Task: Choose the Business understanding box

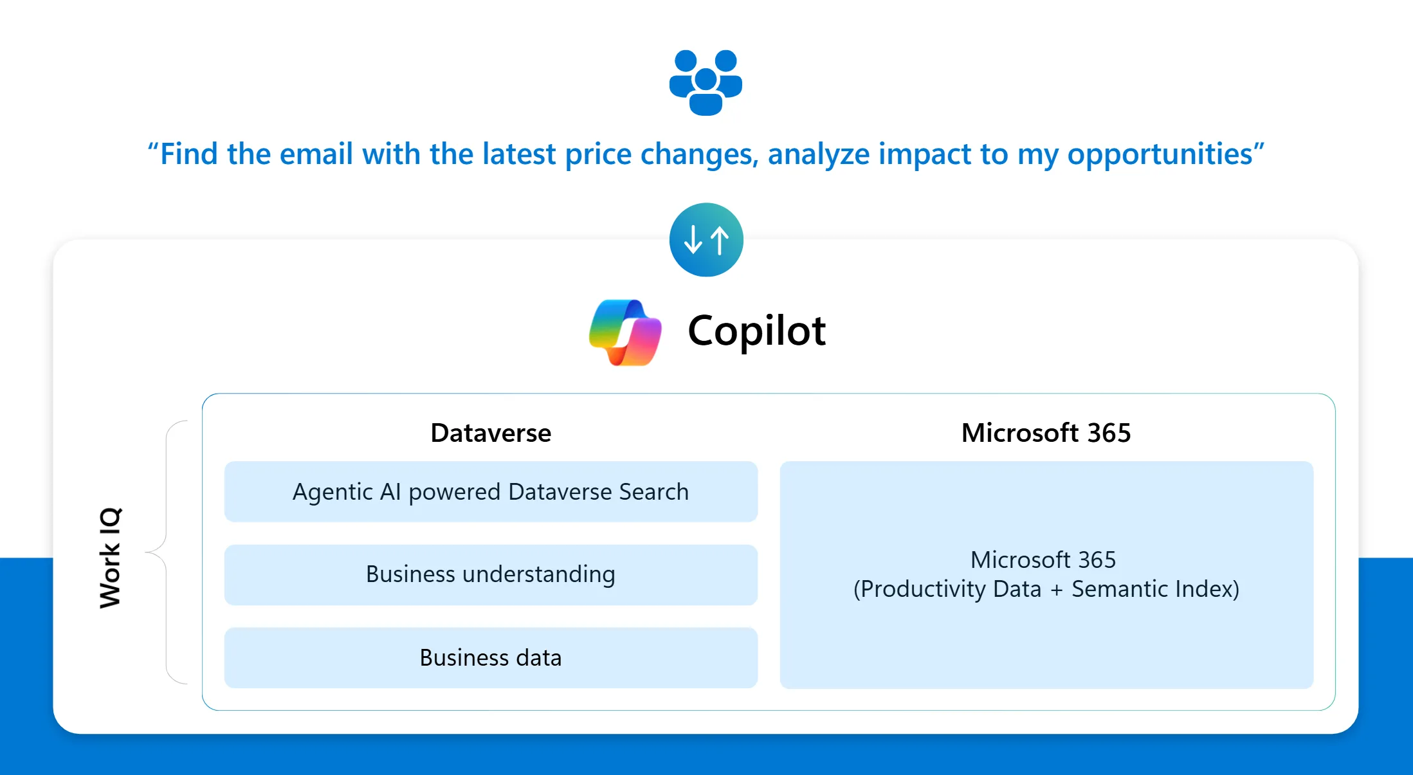Action: (x=491, y=574)
